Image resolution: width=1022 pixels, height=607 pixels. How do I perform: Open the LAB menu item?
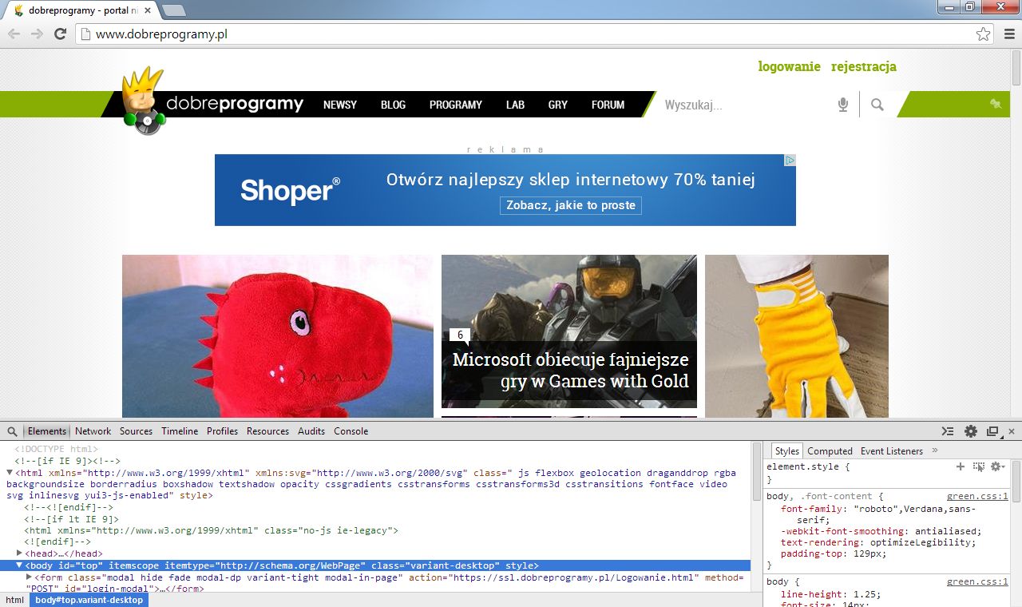[515, 105]
